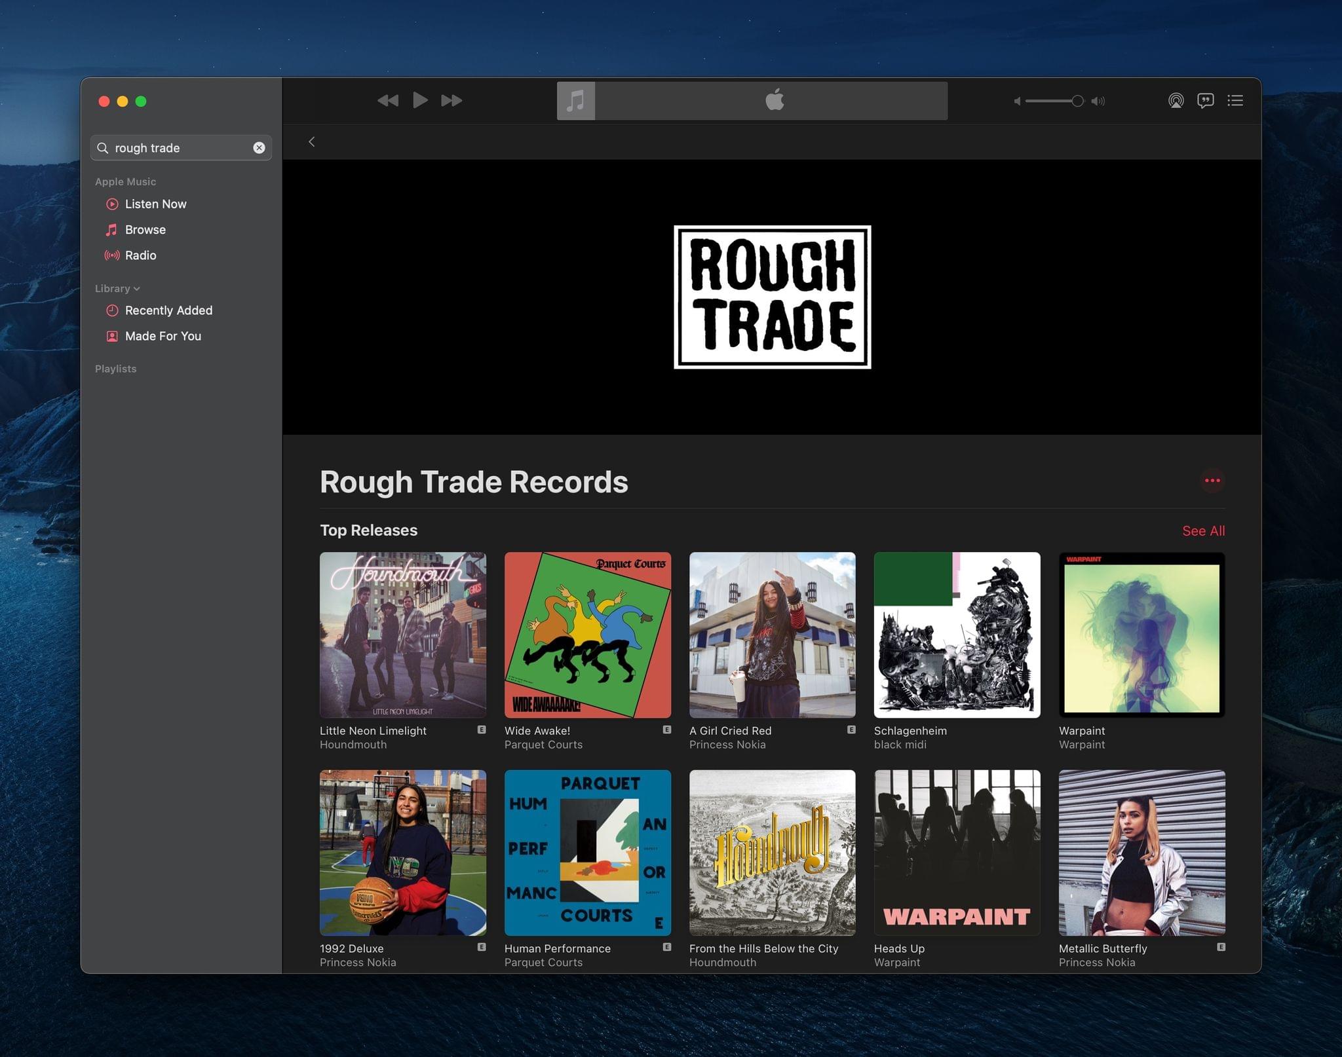The width and height of the screenshot is (1342, 1057).
Task: Click the Little Neon Limelight title link
Action: click(x=373, y=730)
